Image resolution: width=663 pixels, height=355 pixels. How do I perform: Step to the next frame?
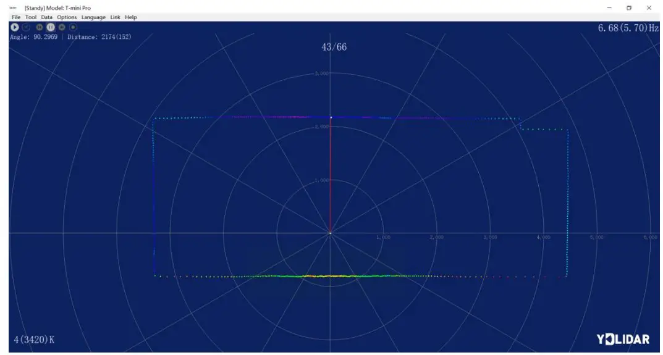coord(62,27)
